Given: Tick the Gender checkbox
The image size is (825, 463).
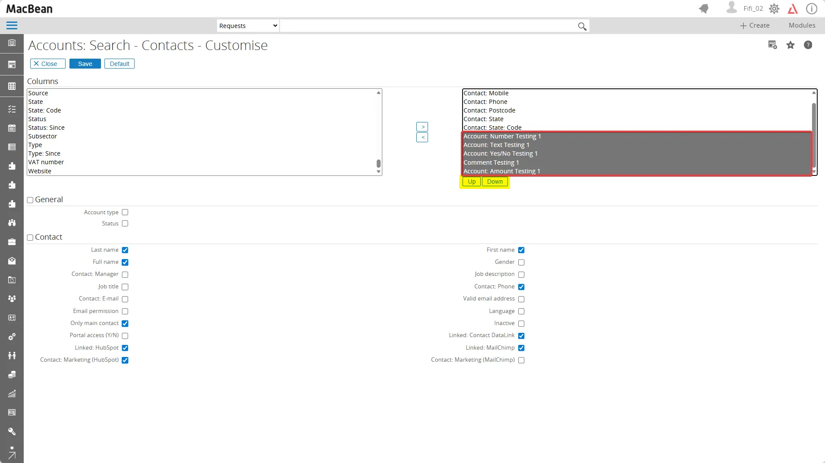Looking at the screenshot, I should (521, 262).
